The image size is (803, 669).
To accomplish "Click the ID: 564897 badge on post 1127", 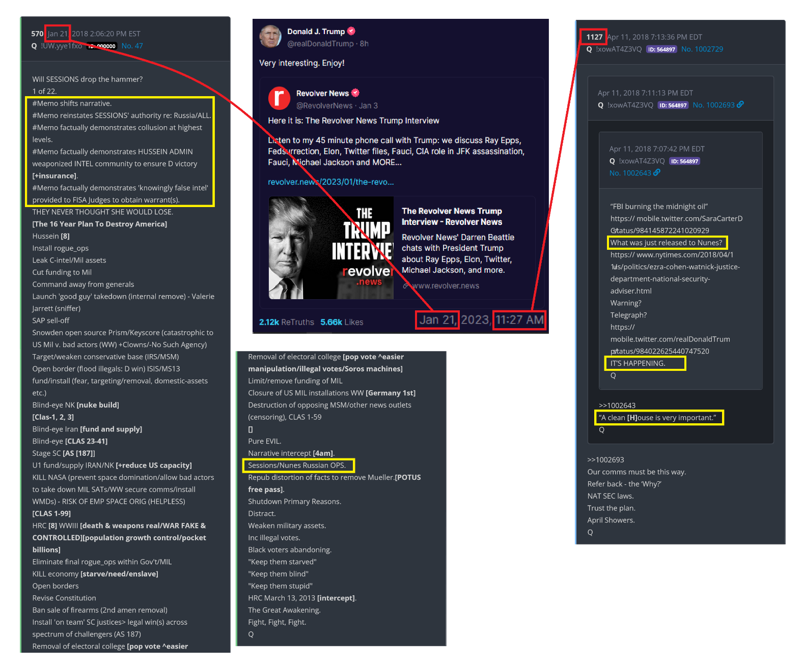I will pyautogui.click(x=661, y=49).
